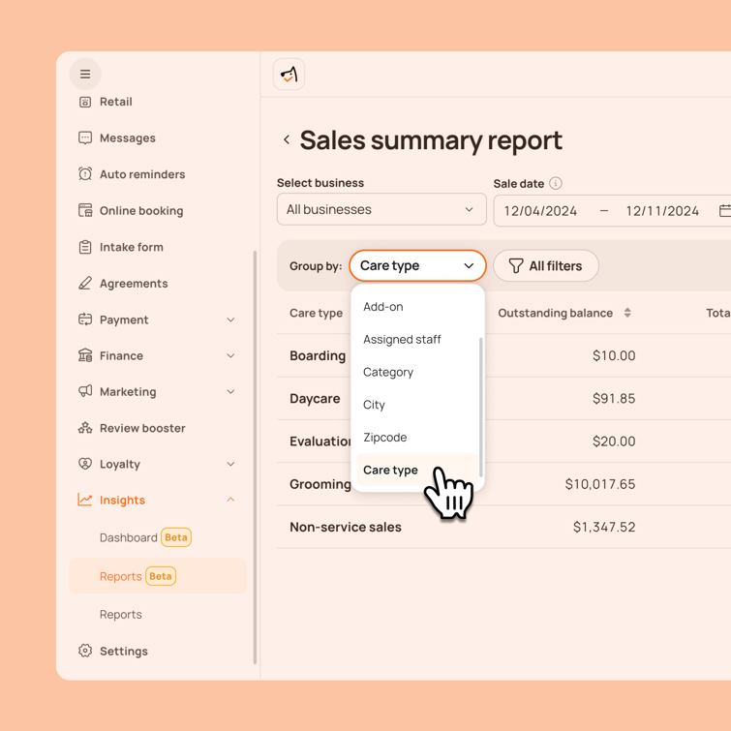Open the Select business dropdown
The image size is (731, 731).
click(381, 209)
